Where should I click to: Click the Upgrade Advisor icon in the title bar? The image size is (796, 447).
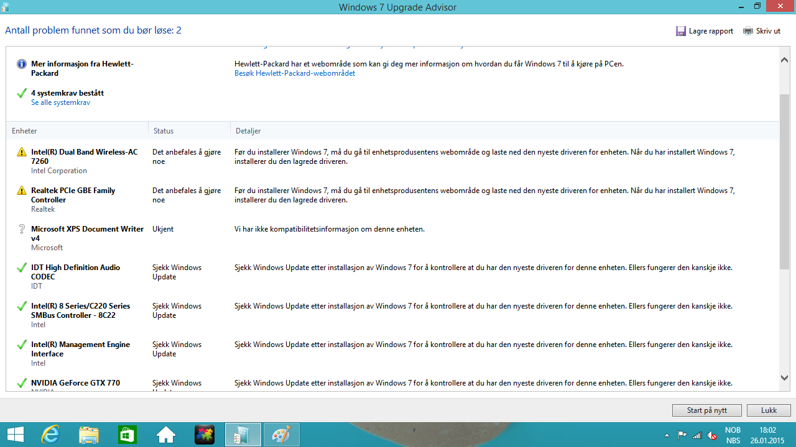click(x=6, y=7)
